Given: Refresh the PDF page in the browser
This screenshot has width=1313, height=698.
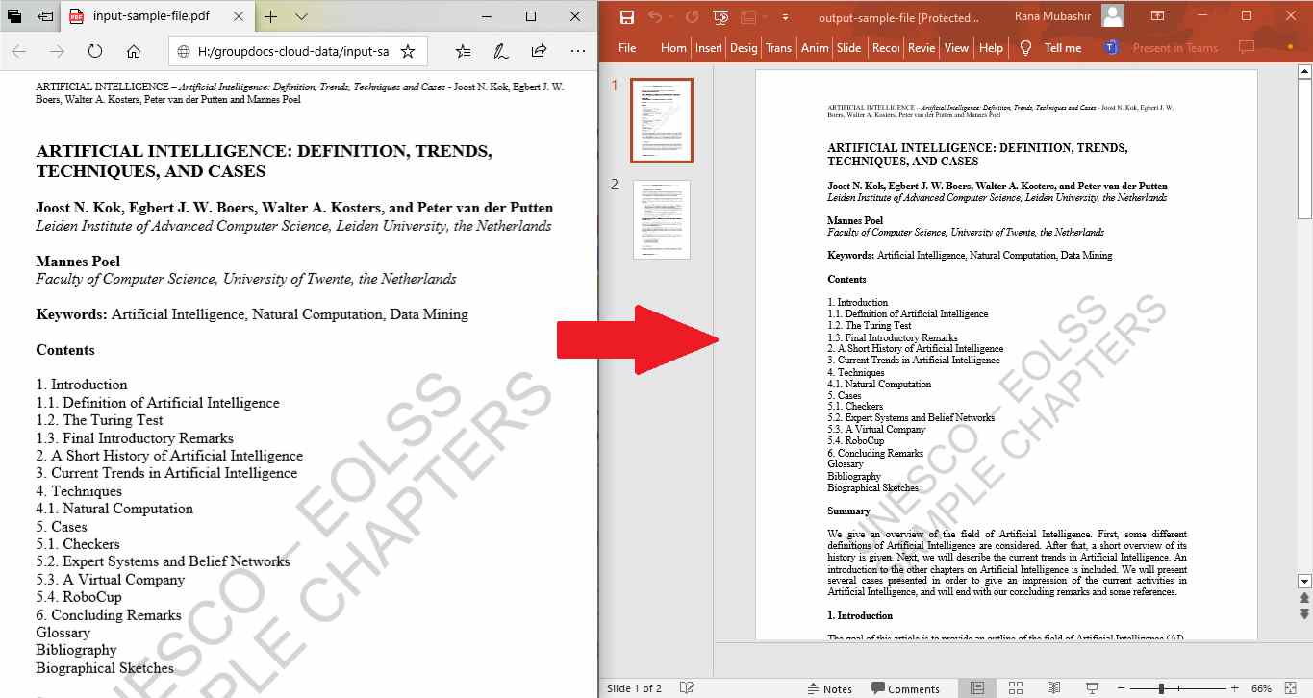Looking at the screenshot, I should 95,52.
